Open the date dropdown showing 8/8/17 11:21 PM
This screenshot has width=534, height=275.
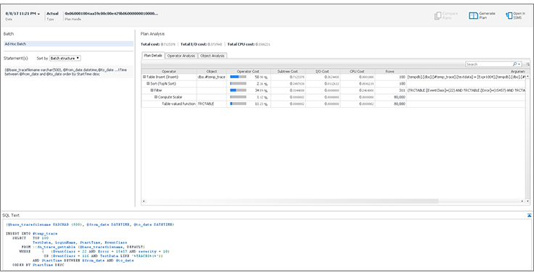(22, 14)
